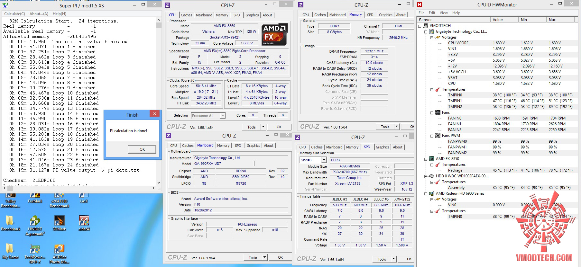Viewport: 581px width, 267px height.
Task: Collapse the VMODTECH root node in HWMonitor
Action: click(420, 26)
